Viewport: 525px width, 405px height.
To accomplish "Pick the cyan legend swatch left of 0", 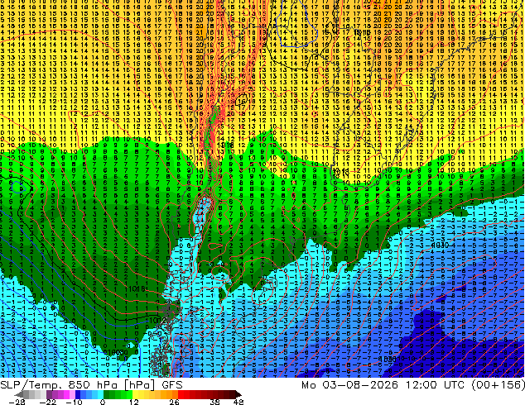I will 100,394.
